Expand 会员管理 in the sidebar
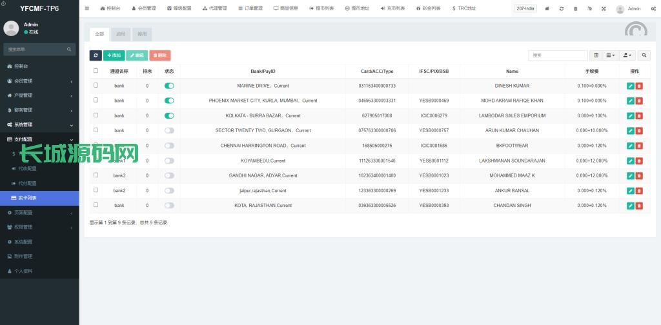The height and width of the screenshot is (325, 661). 39,81
